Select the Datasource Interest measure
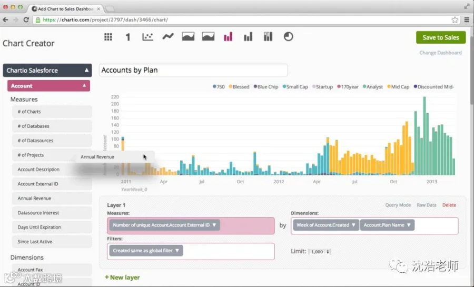 point(52,213)
